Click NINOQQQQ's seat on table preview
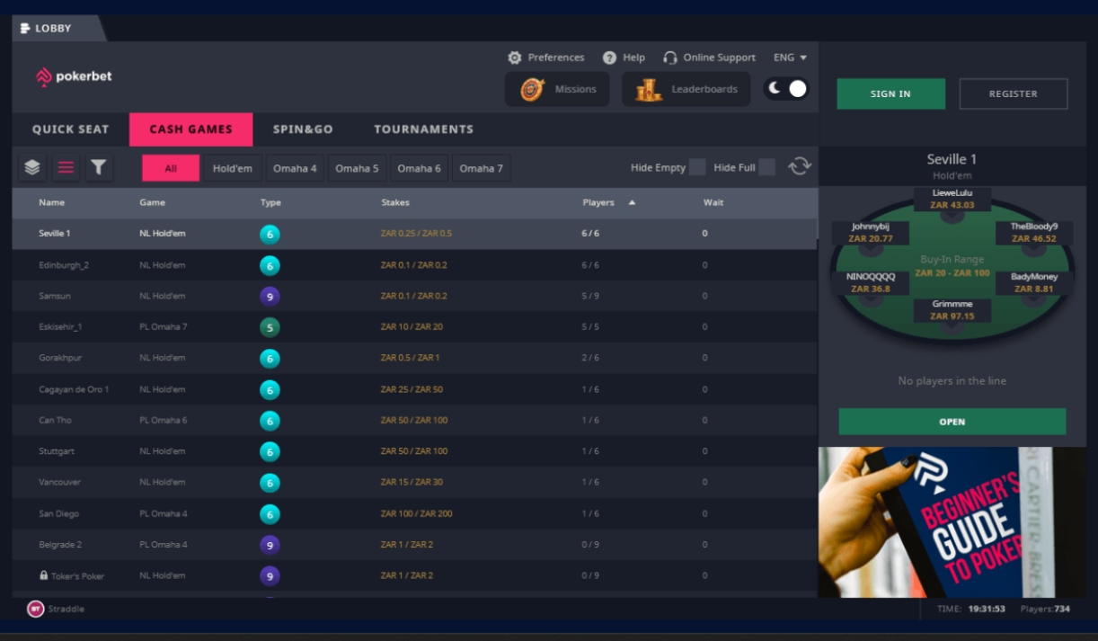The height and width of the screenshot is (641, 1098). click(x=871, y=283)
